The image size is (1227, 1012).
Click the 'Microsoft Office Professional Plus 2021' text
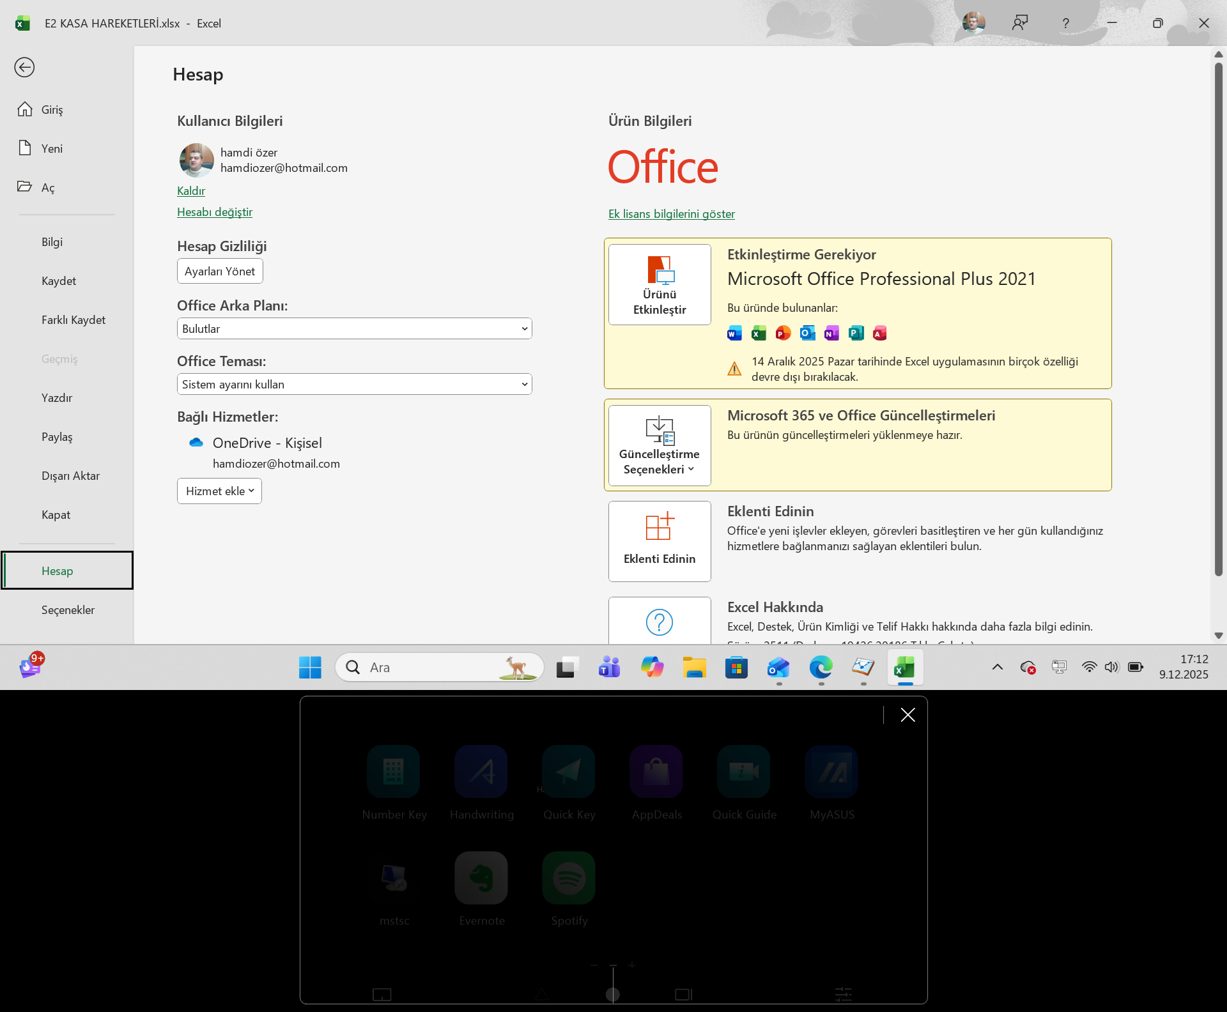point(881,279)
